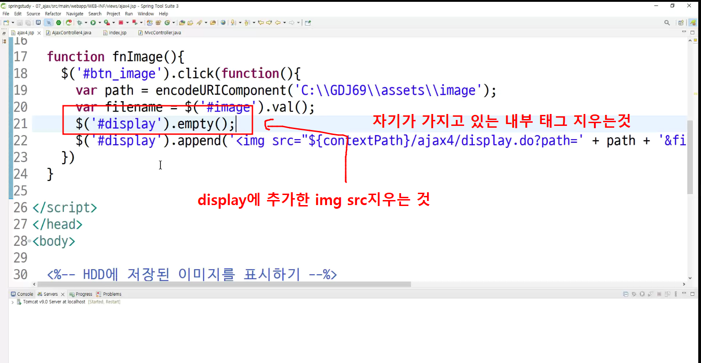The height and width of the screenshot is (363, 701).
Task: Open the Debug configurations dropdown arrow
Action: (86, 22)
